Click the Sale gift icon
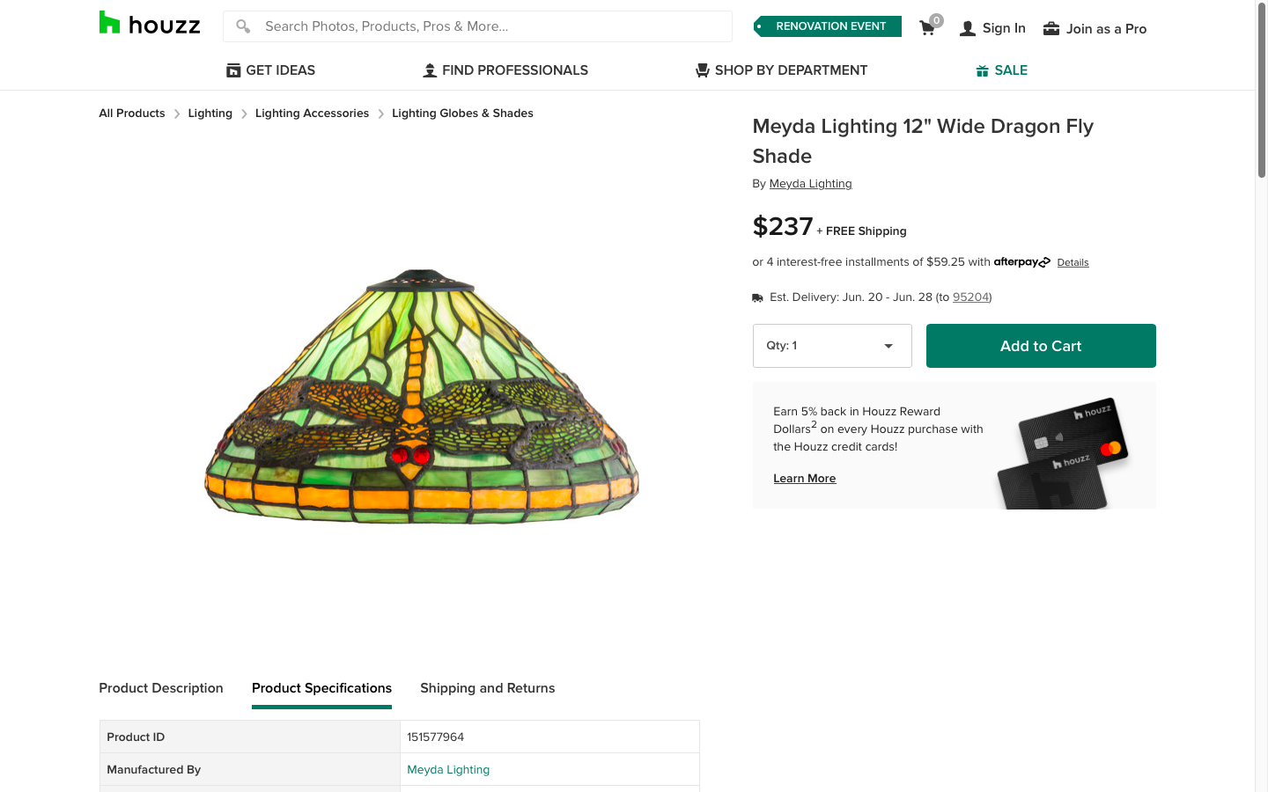The image size is (1268, 792). pyautogui.click(x=983, y=70)
